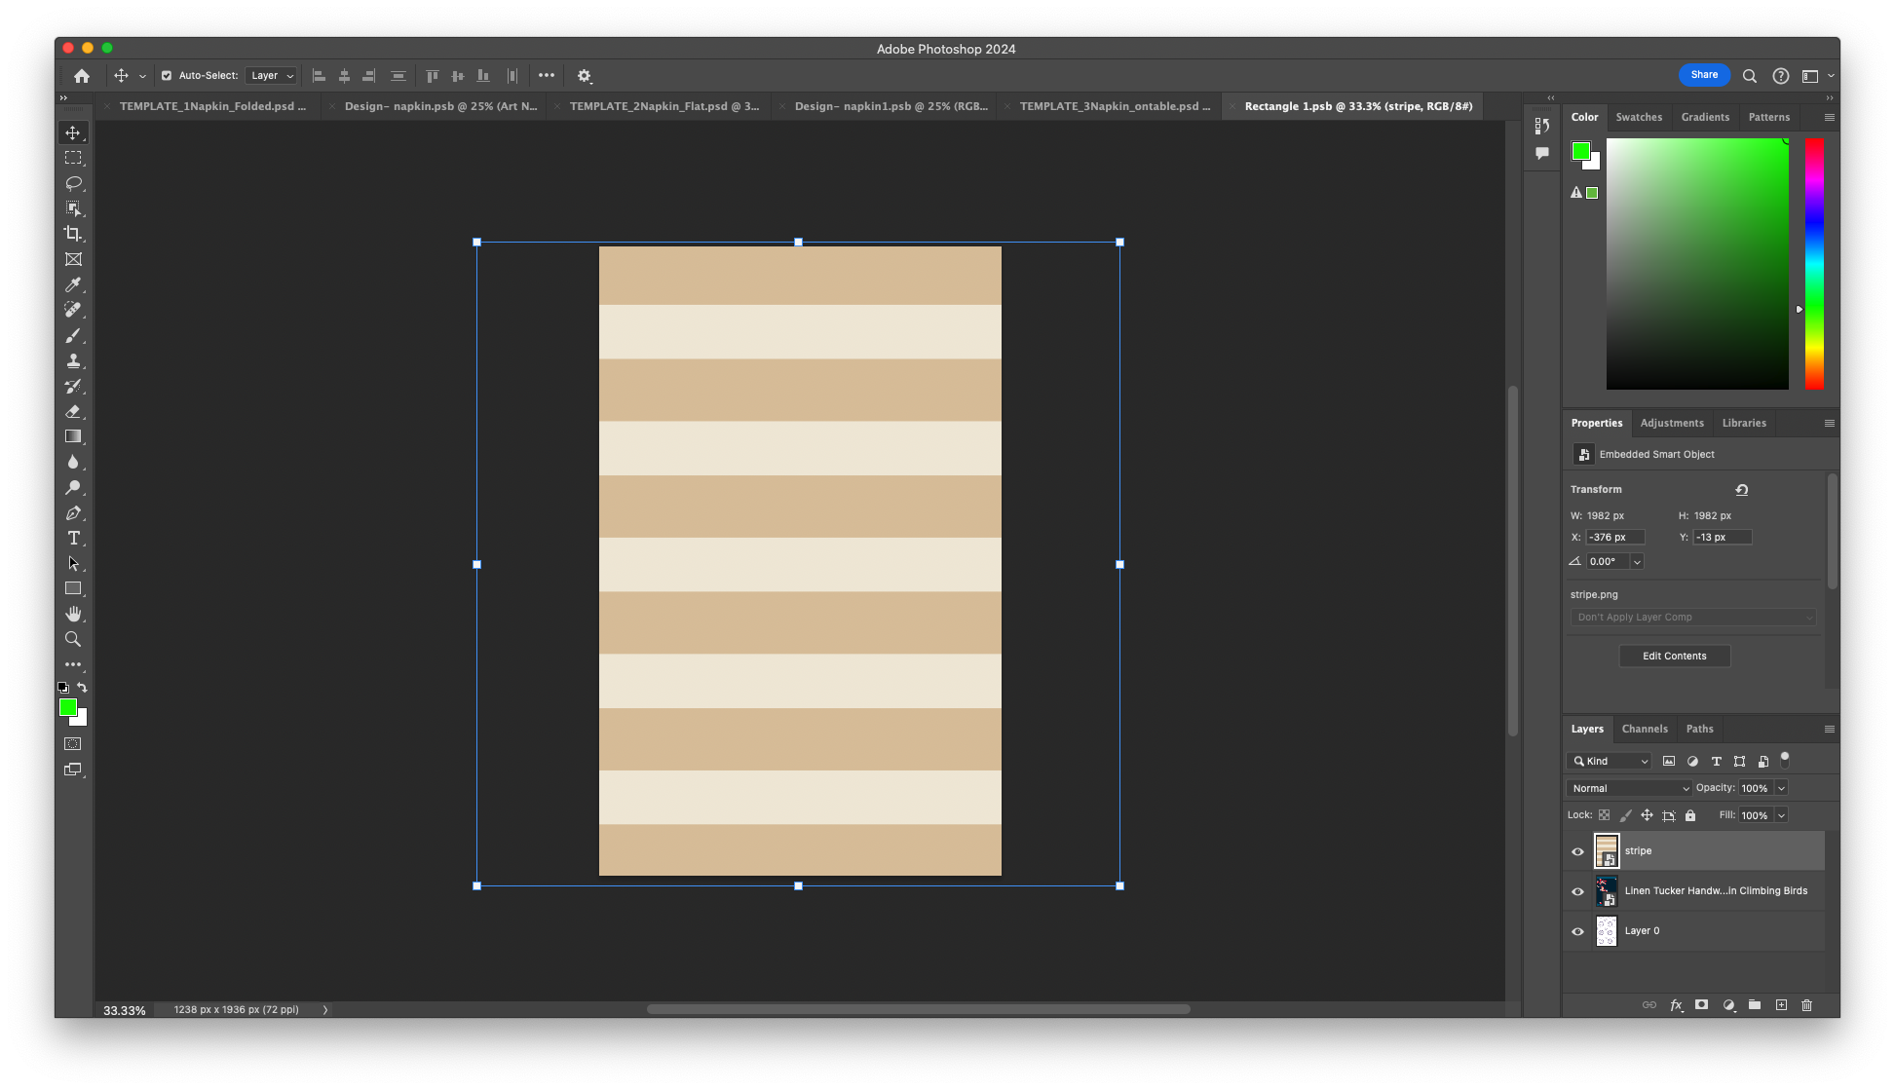Uncheck the Auto-Select checkbox

pos(167,75)
